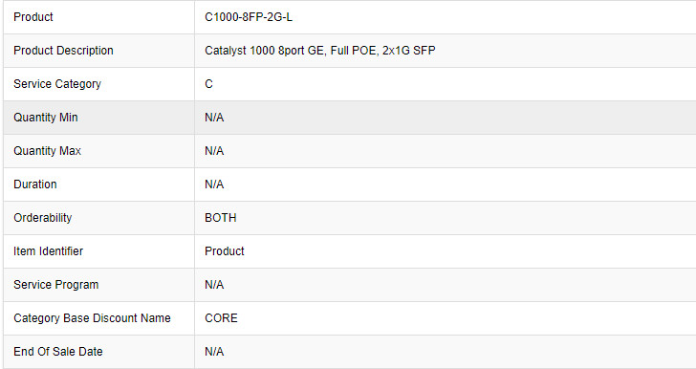The width and height of the screenshot is (696, 369).
Task: Click the Quantity Min N/A value
Action: coord(214,118)
